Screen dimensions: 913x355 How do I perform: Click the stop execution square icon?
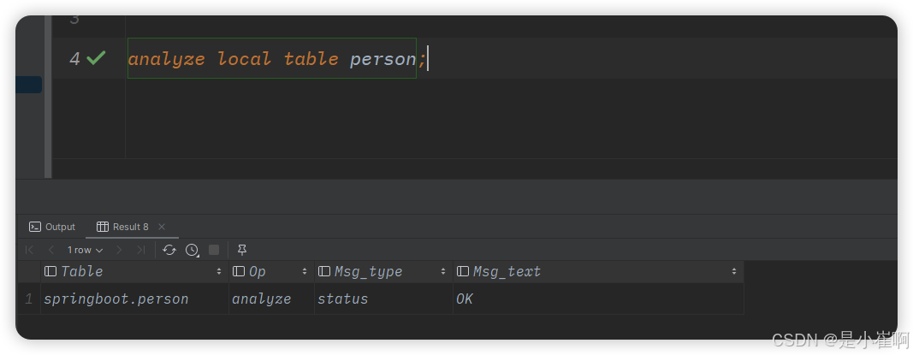(214, 250)
